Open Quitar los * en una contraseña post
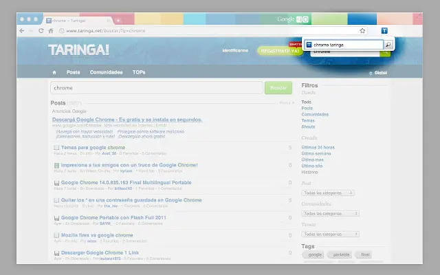Screen dimensions: 440x275 click(x=131, y=200)
